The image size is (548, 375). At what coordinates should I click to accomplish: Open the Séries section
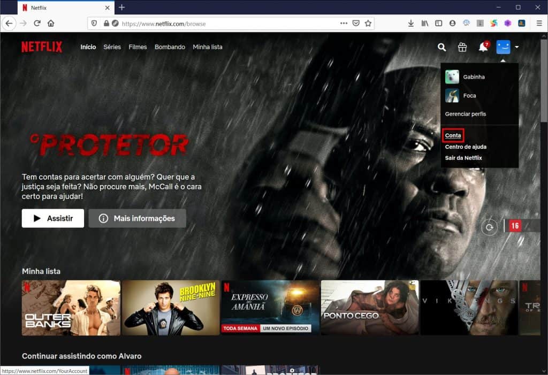tap(112, 47)
